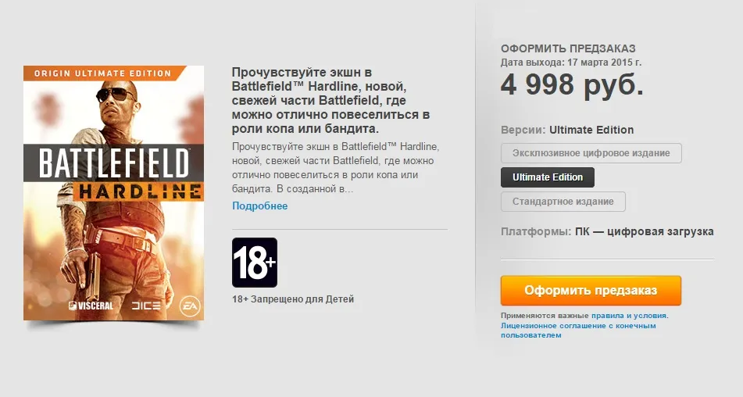The height and width of the screenshot is (397, 743).
Task: Click the 4 998 руб. price
Action: pyautogui.click(x=572, y=85)
